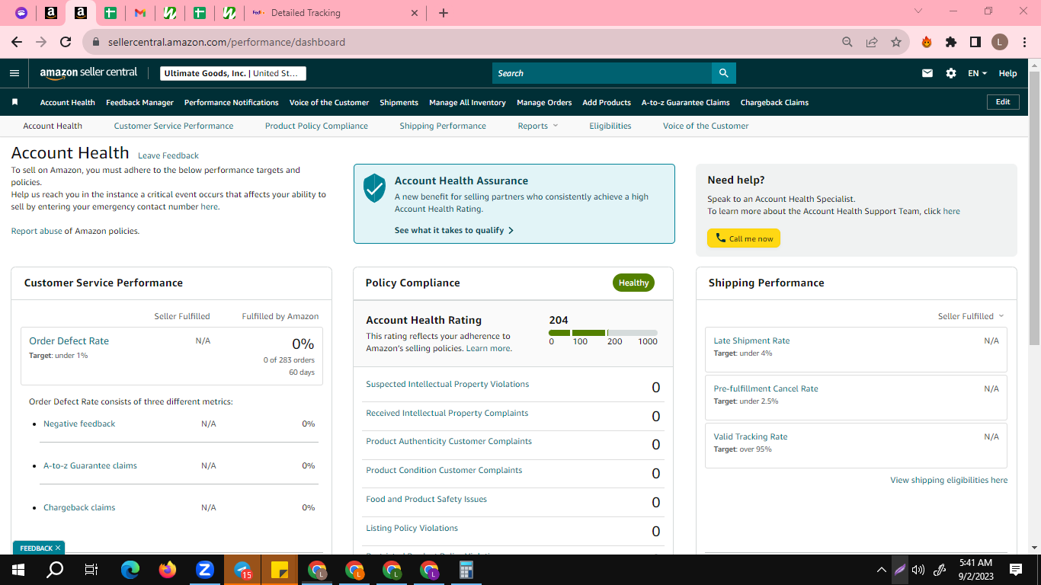
Task: Switch to the Customer Service Performance tab
Action: tap(174, 126)
